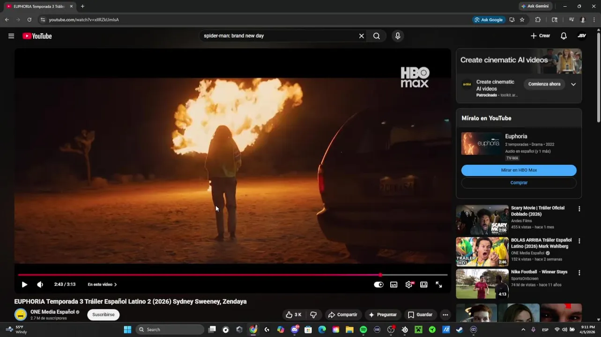Click taskbar Search box
The width and height of the screenshot is (601, 337).
170,330
